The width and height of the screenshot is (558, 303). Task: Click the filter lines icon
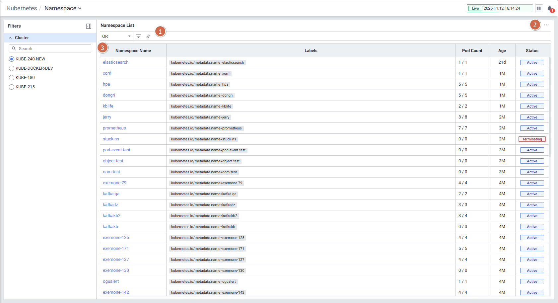[138, 36]
